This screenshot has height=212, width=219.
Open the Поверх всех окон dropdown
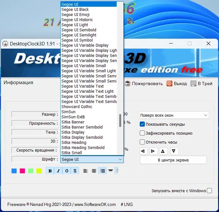point(174,115)
